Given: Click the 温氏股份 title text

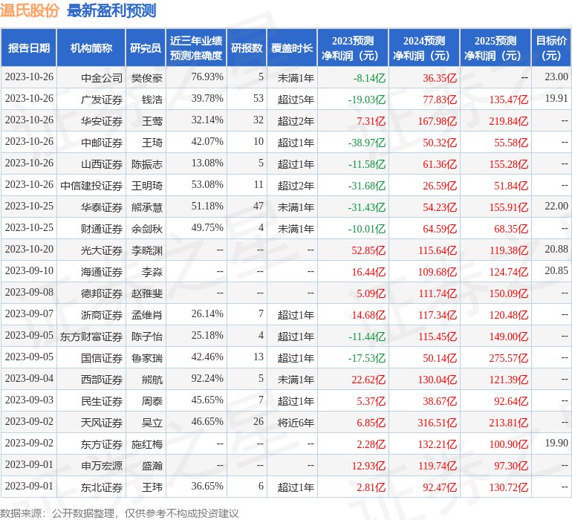Looking at the screenshot, I should (30, 10).
